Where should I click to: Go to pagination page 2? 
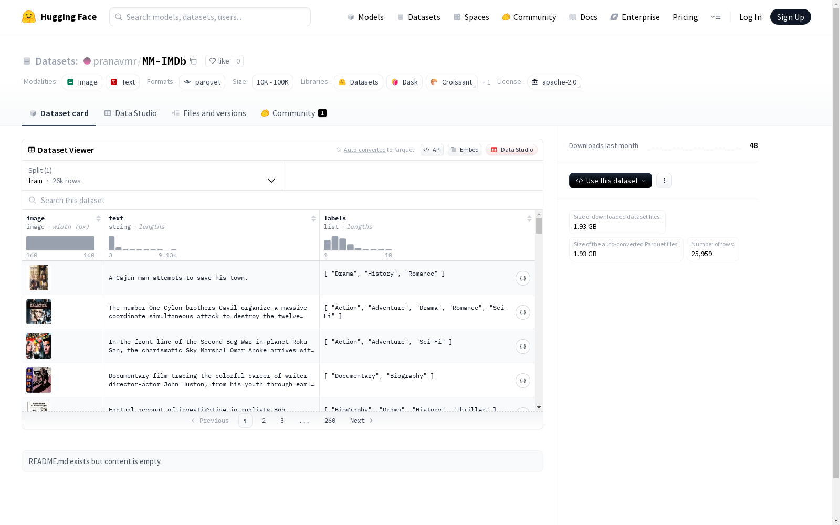point(264,421)
